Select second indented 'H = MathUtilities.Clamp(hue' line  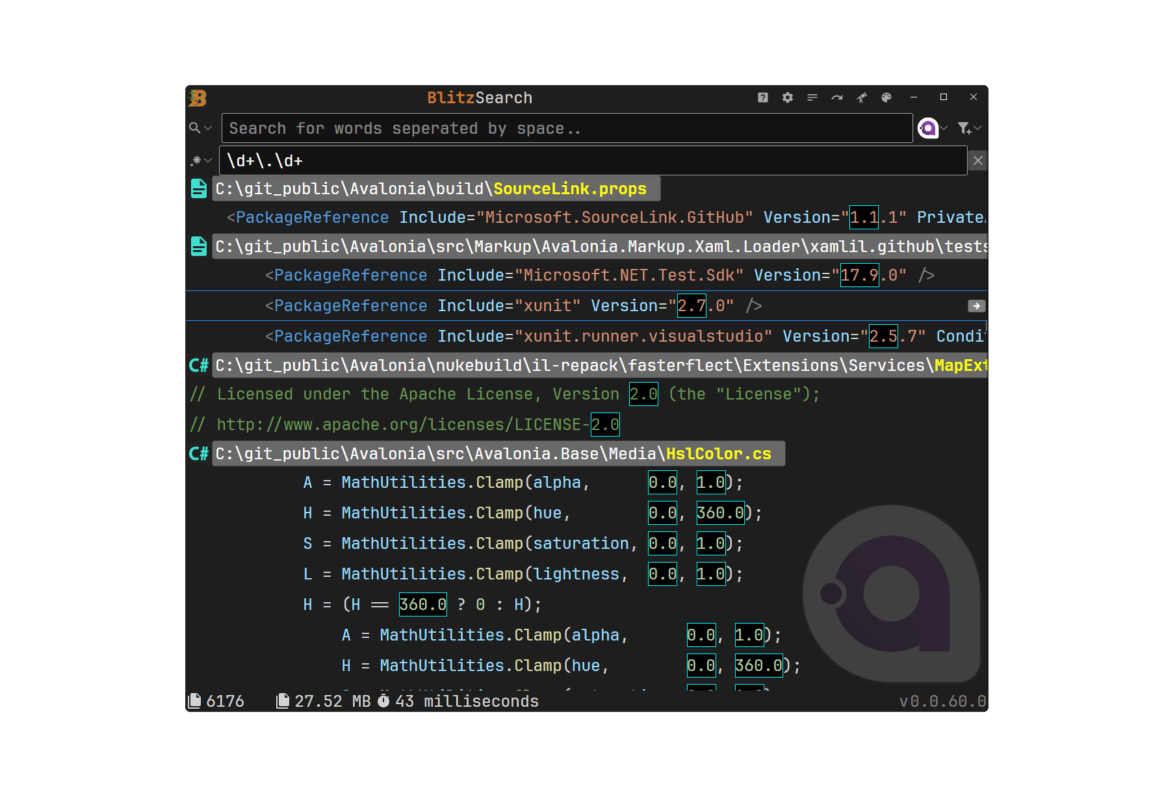[x=587, y=666]
